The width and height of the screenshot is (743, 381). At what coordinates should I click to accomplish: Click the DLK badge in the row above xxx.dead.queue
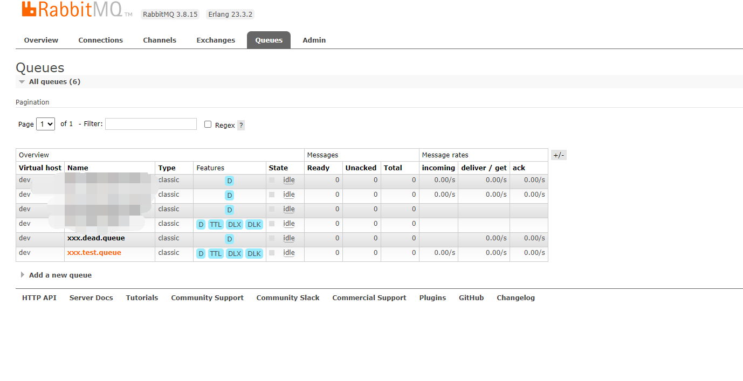[x=254, y=224]
